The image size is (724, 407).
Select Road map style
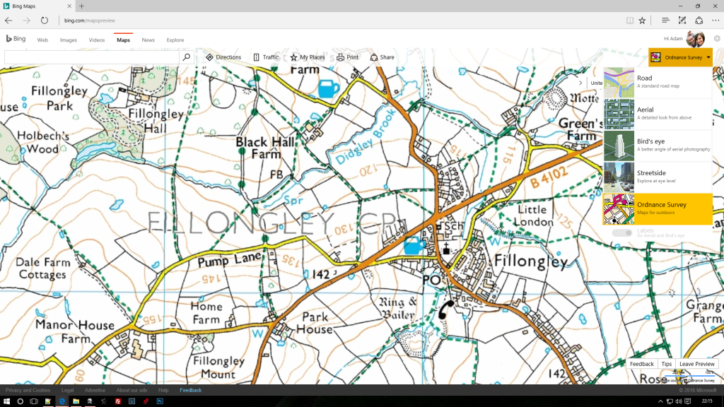point(658,82)
